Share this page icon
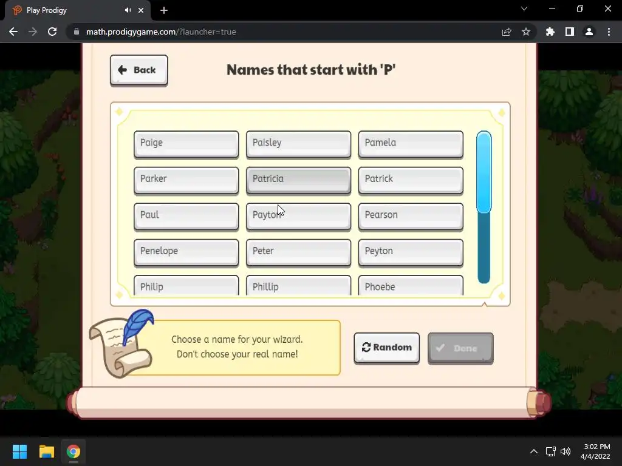 (x=507, y=32)
